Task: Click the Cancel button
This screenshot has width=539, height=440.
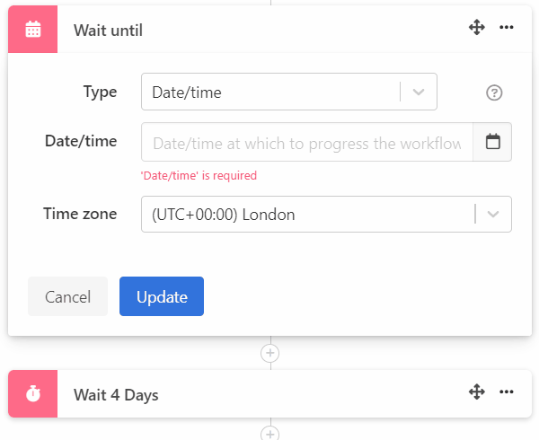Action: click(67, 296)
